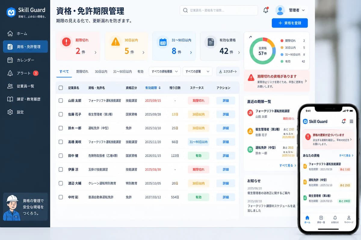The image size is (361, 240).
Task: Click the 従業員名・資格名で検索 search field
Action: point(219,10)
